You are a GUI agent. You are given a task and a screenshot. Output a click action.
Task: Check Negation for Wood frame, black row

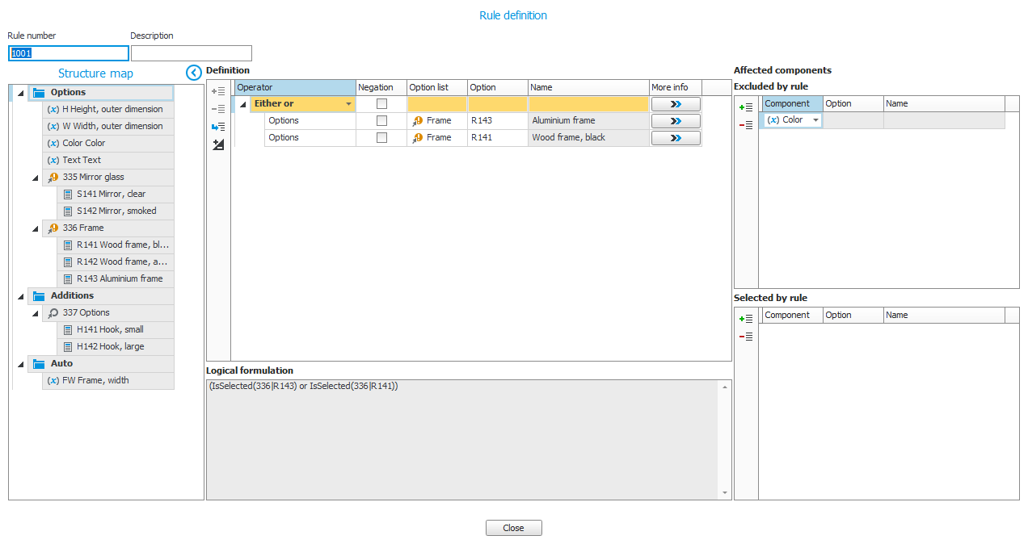[381, 138]
